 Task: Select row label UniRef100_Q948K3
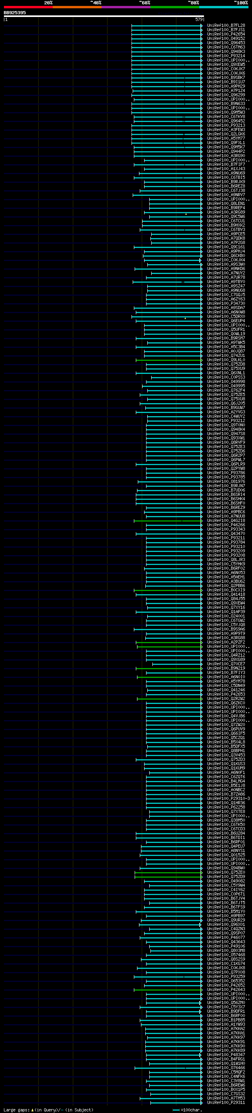226,51
